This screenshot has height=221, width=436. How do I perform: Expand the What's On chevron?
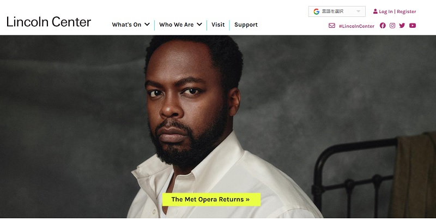pyautogui.click(x=147, y=25)
